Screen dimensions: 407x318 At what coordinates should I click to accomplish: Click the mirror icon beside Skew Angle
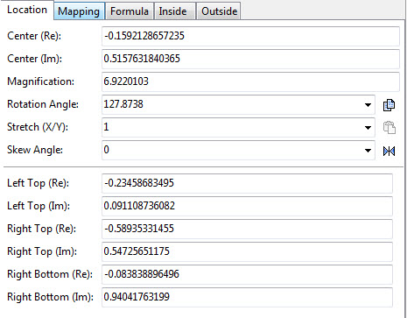pos(389,151)
